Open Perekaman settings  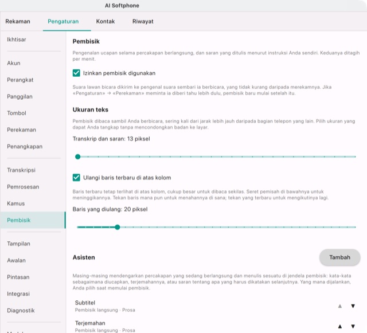pos(33,130)
